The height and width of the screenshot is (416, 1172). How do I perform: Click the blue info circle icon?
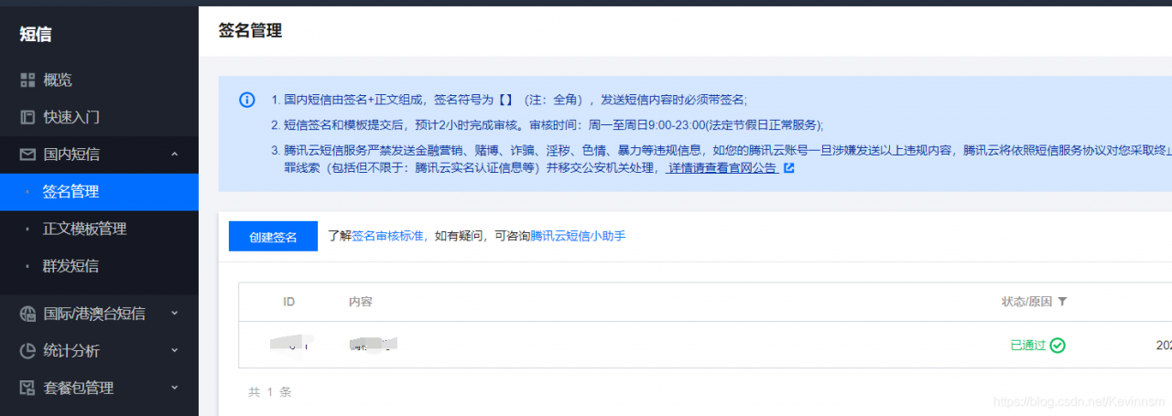pos(247,100)
